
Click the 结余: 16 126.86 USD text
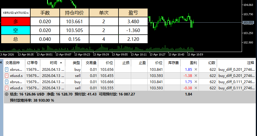click(x=27, y=94)
